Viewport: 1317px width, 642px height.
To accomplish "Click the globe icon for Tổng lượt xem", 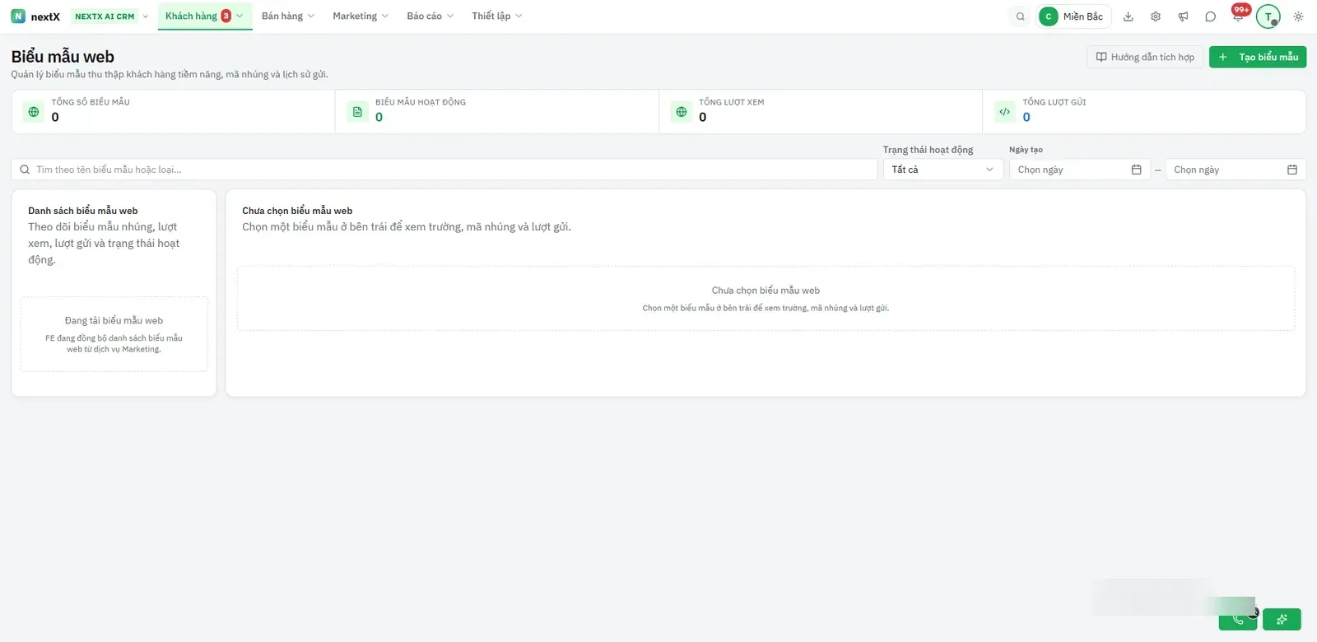I will click(x=682, y=112).
